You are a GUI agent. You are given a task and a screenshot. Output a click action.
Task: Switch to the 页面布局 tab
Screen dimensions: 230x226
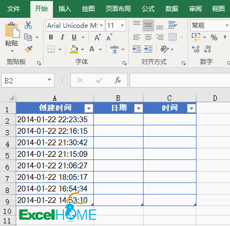[118, 9]
